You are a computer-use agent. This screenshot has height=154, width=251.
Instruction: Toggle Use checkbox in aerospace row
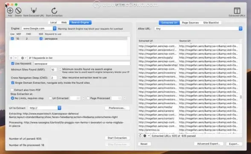(12, 38)
